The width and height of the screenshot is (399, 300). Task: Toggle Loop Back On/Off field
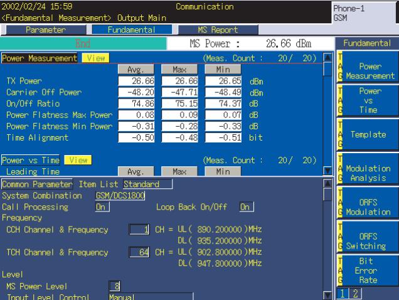point(247,206)
